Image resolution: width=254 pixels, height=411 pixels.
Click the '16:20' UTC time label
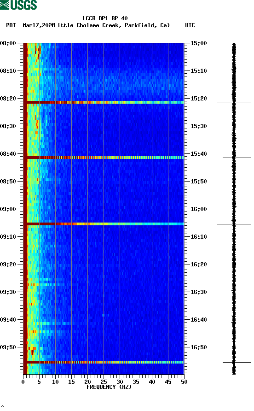click(x=198, y=264)
